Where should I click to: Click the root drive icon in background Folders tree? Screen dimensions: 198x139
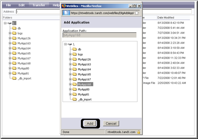pyautogui.click(x=9, y=23)
